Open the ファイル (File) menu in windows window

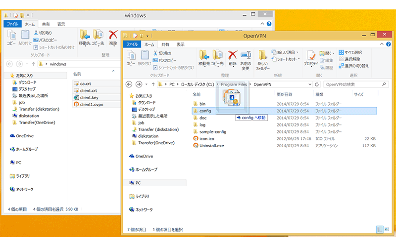point(13,24)
